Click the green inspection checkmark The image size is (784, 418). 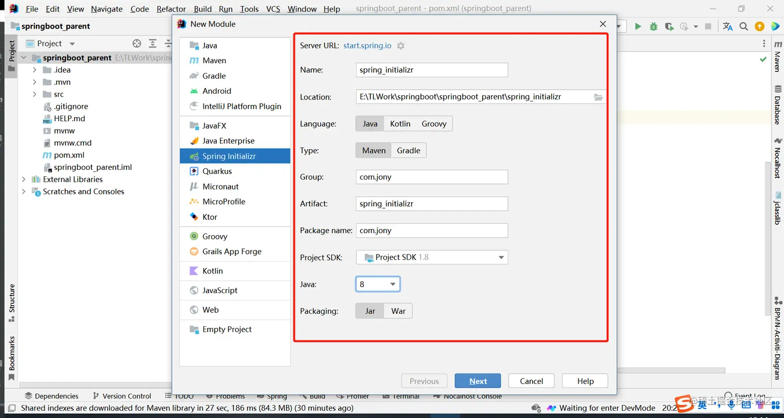tap(763, 60)
